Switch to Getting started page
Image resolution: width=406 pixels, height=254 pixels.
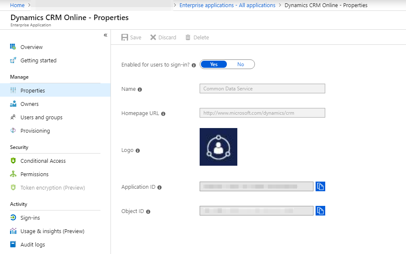38,60
